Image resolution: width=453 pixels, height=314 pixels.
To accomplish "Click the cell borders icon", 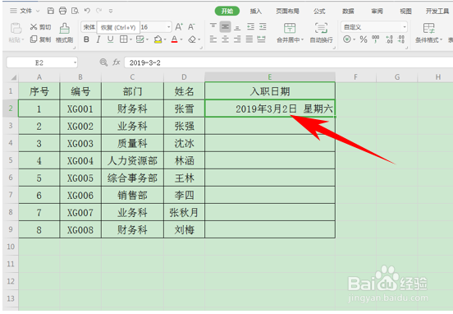I will tap(123, 39).
